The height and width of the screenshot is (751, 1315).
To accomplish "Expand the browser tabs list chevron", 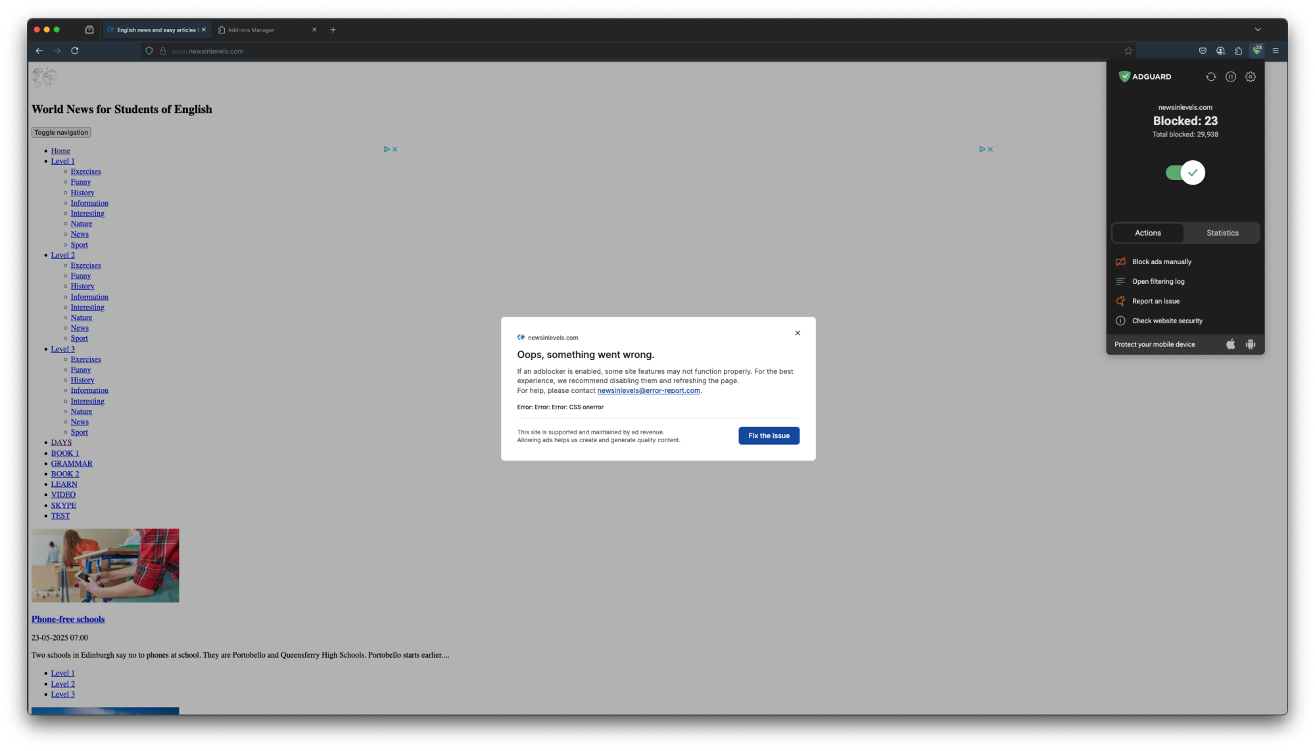I will 1258,30.
